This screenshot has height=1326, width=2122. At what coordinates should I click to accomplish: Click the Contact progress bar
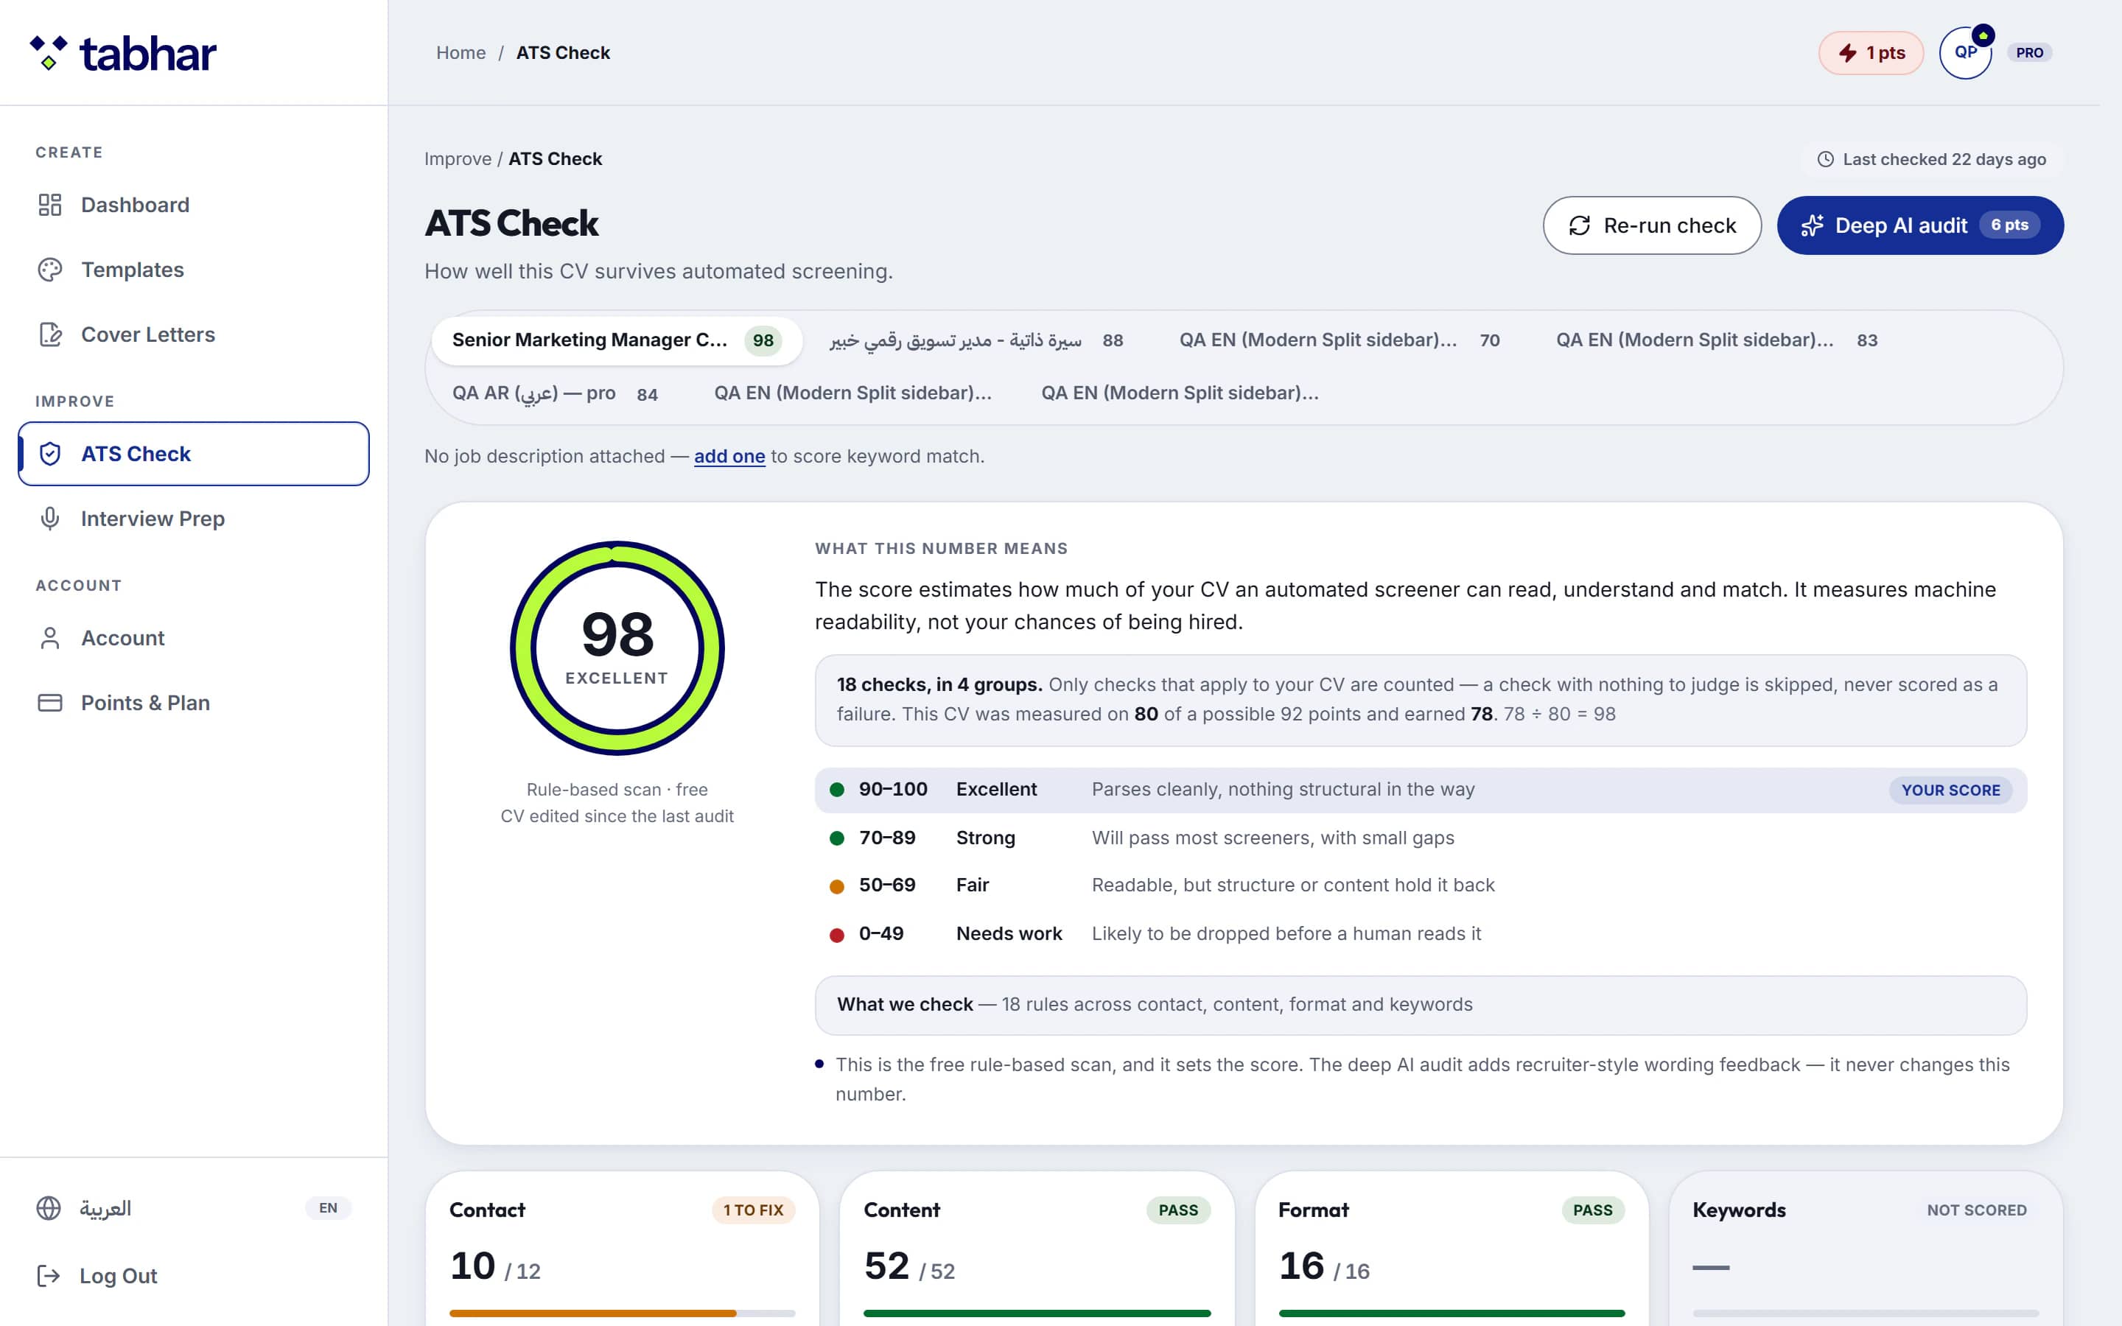[x=622, y=1313]
